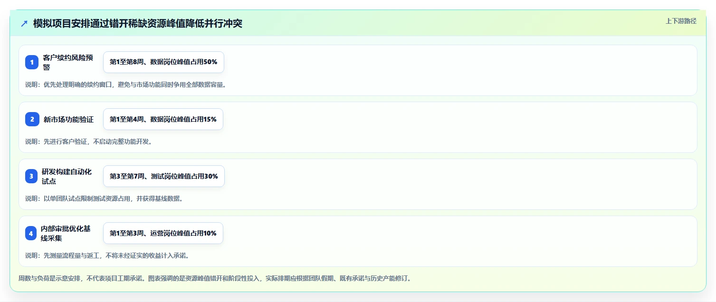Click the note about 先测量流程量与返工
The width and height of the screenshot is (716, 302).
pos(109,255)
